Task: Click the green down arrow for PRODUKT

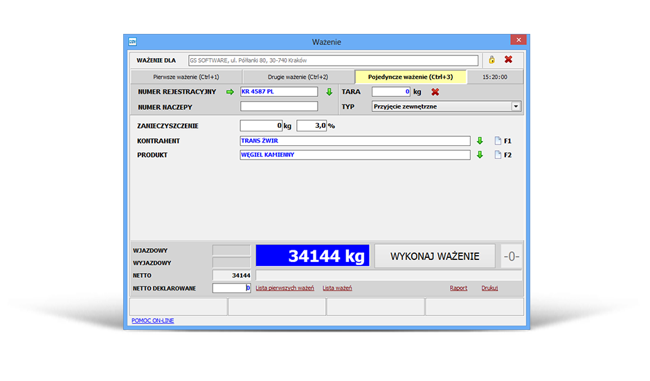Action: [x=480, y=155]
